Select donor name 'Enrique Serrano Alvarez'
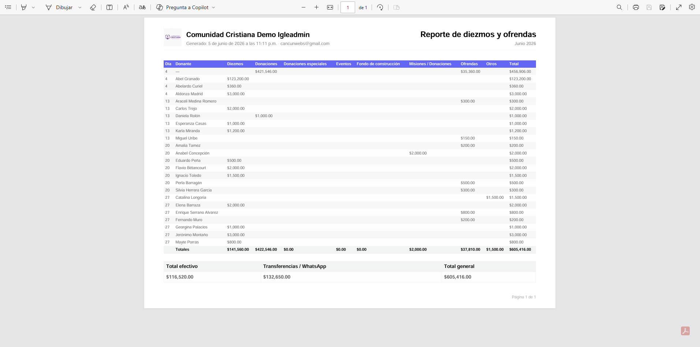Screen dimensions: 700x347 click(197, 212)
